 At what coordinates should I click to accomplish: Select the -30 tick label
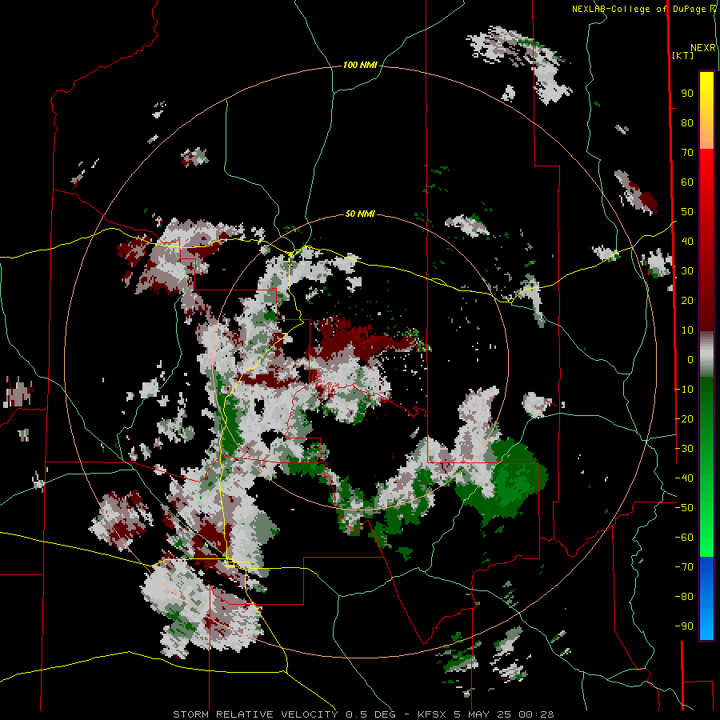pyautogui.click(x=684, y=449)
